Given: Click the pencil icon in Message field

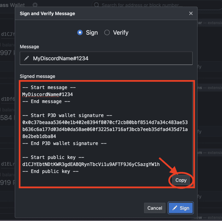Looking at the screenshot, I should point(26,58).
